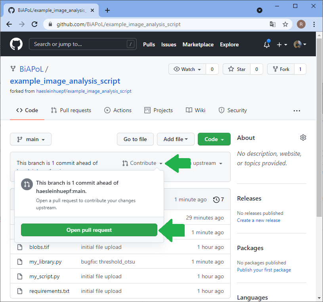The height and width of the screenshot is (302, 323).
Task: Click the Fork button
Action: point(281,69)
